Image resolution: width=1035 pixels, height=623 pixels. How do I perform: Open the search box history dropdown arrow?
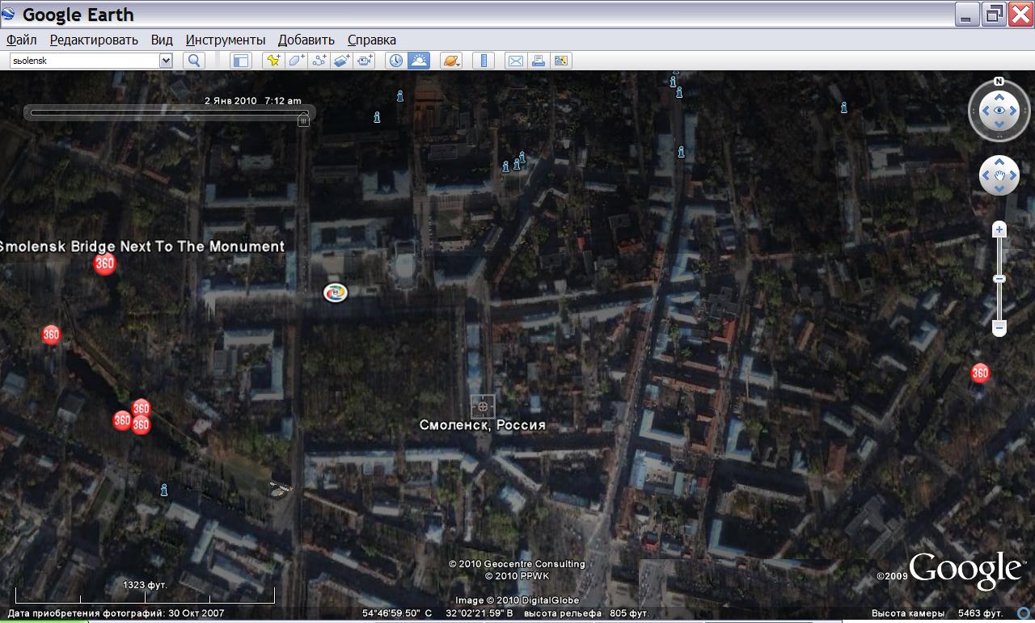tap(166, 60)
